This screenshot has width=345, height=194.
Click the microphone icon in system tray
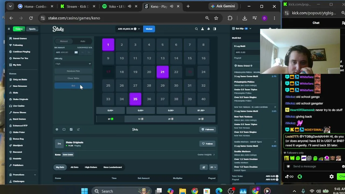[303, 191]
